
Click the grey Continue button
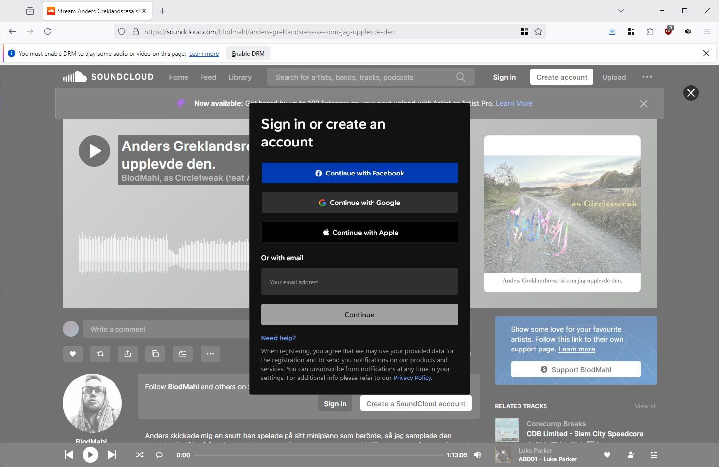[x=360, y=315]
